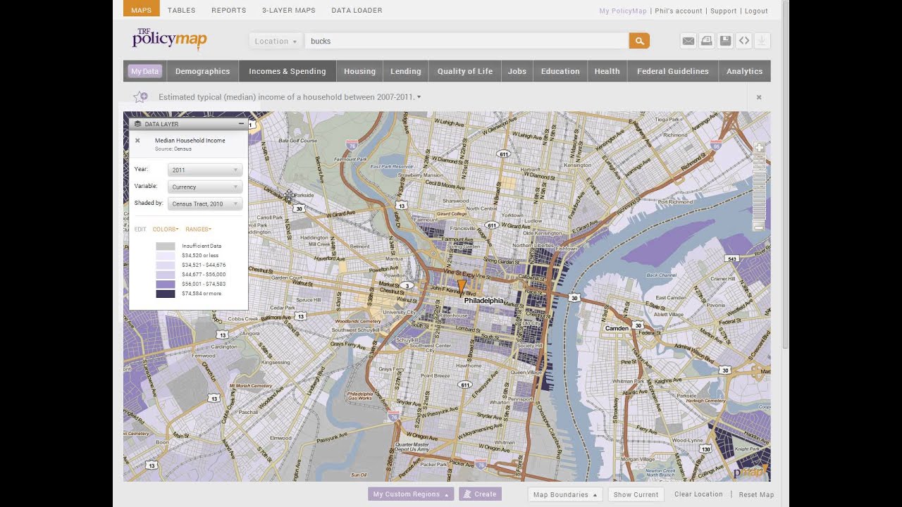Open the Variable Currency dropdown
This screenshot has width=902, height=507.
[x=205, y=187]
